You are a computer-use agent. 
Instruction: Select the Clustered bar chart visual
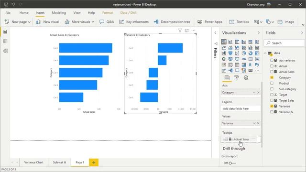point(237,42)
